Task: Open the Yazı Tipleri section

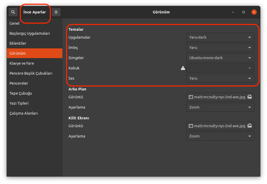Action: click(19, 103)
